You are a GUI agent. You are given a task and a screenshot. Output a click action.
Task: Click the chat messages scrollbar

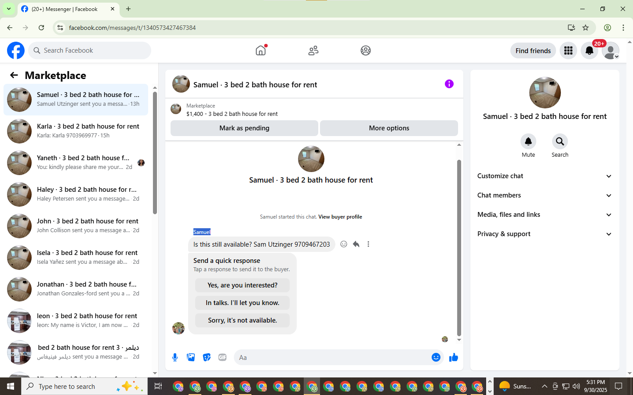coord(459,248)
